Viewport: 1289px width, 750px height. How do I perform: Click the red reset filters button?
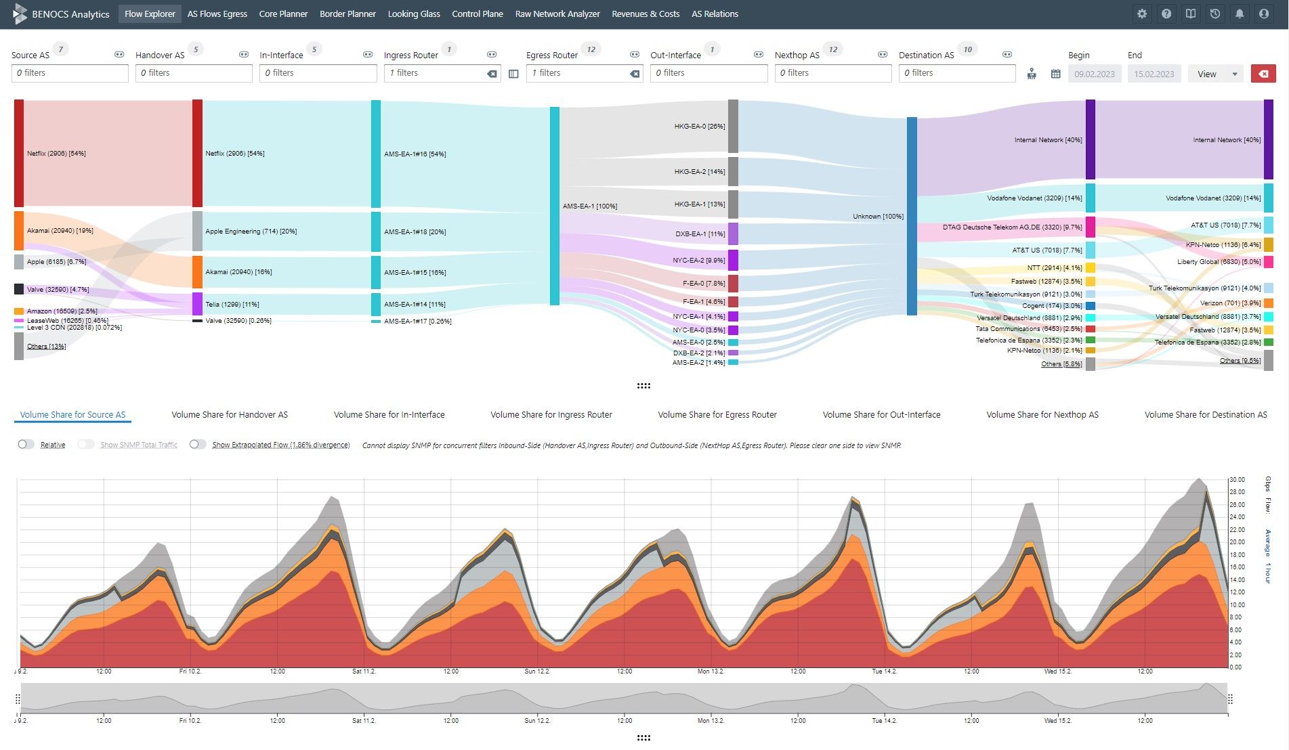(1263, 74)
